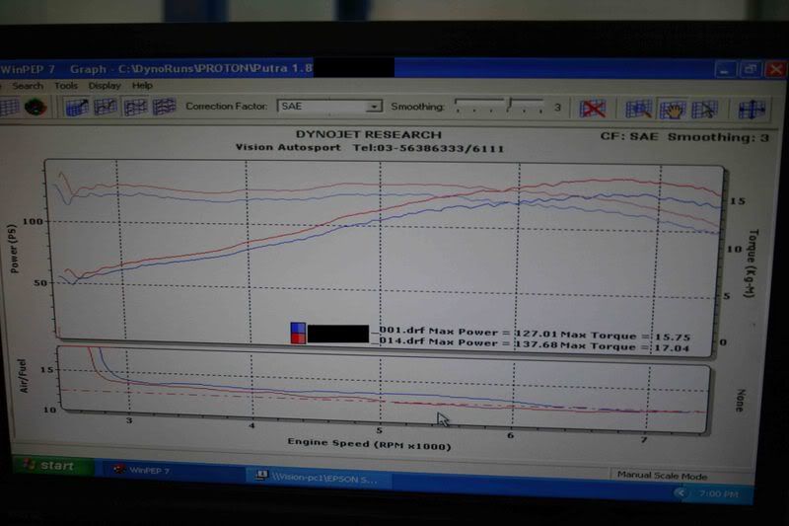
Task: Open the Help menu
Action: point(142,86)
